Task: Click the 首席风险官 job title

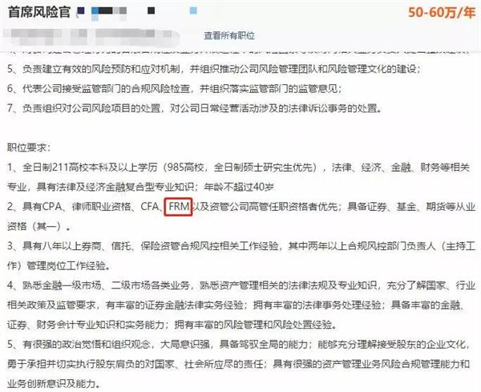Action: tap(39, 12)
